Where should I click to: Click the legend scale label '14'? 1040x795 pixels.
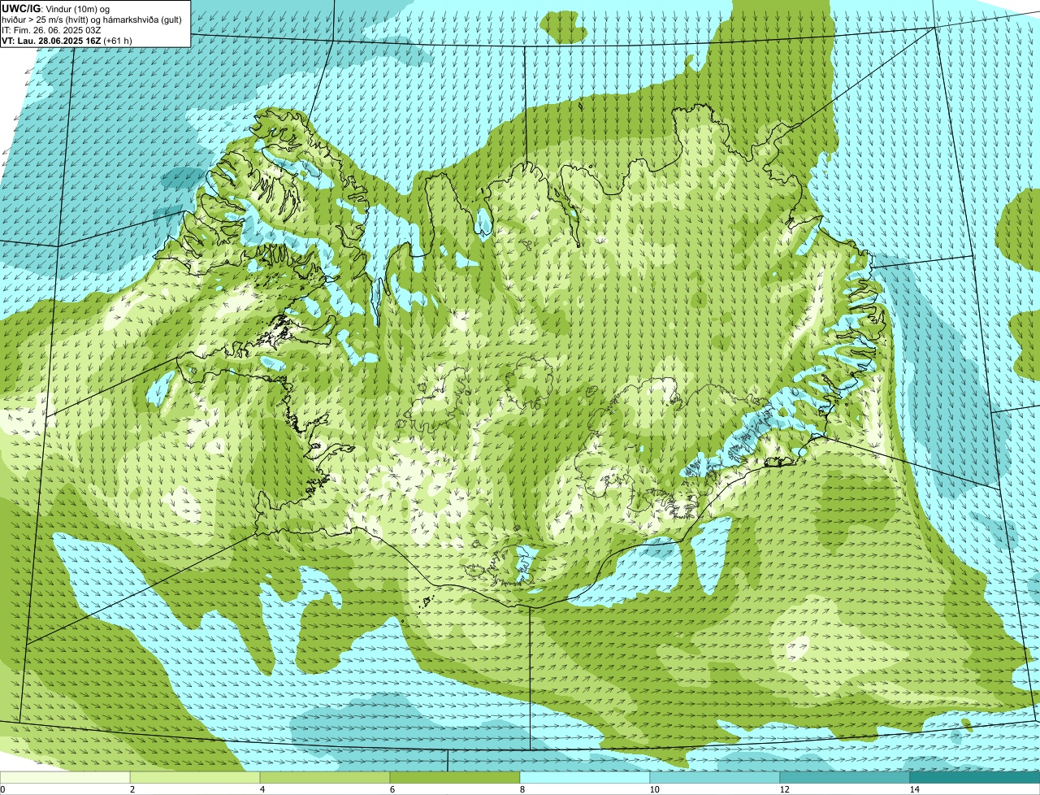tap(914, 789)
